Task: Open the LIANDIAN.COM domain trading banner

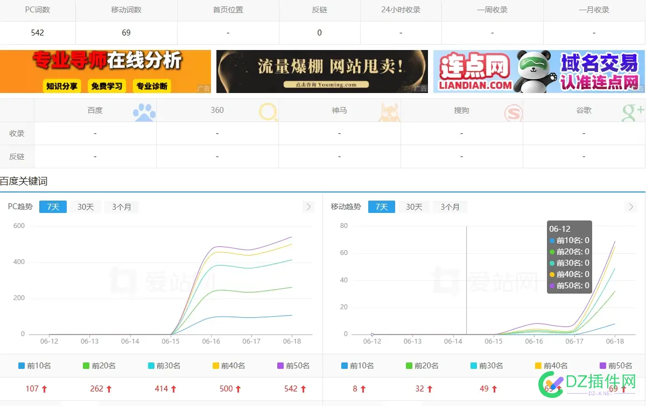Action: point(538,71)
